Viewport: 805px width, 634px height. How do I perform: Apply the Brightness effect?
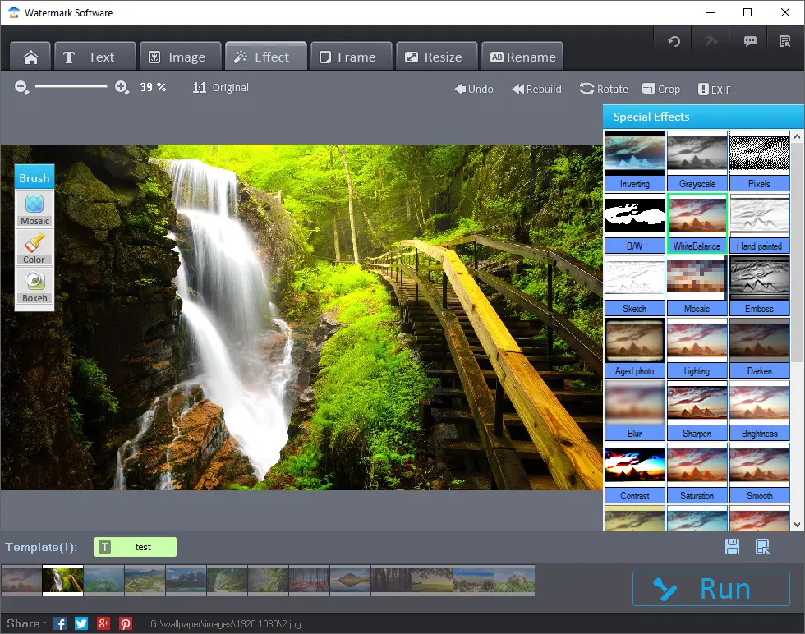pos(759,411)
